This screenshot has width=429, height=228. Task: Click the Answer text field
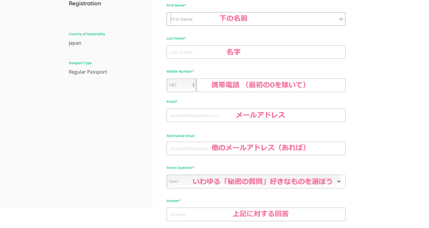(256, 214)
